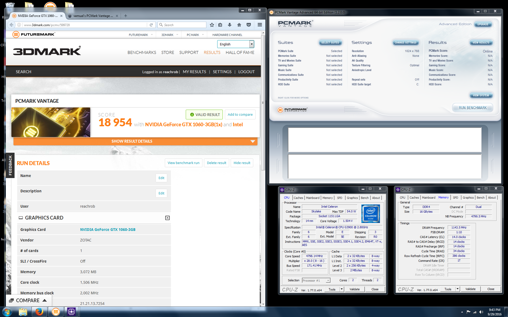Switch to SPD tab in right CPU-Z
The height and width of the screenshot is (317, 508).
tap(455, 198)
